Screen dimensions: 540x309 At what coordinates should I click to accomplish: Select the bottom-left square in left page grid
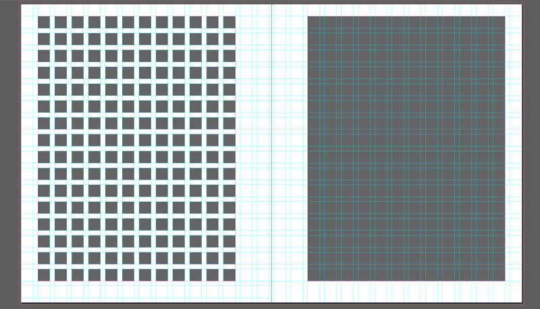44,275
